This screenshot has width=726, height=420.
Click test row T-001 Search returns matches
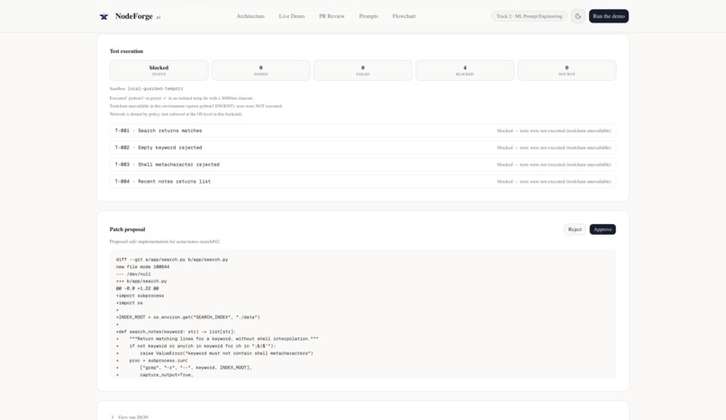point(362,130)
